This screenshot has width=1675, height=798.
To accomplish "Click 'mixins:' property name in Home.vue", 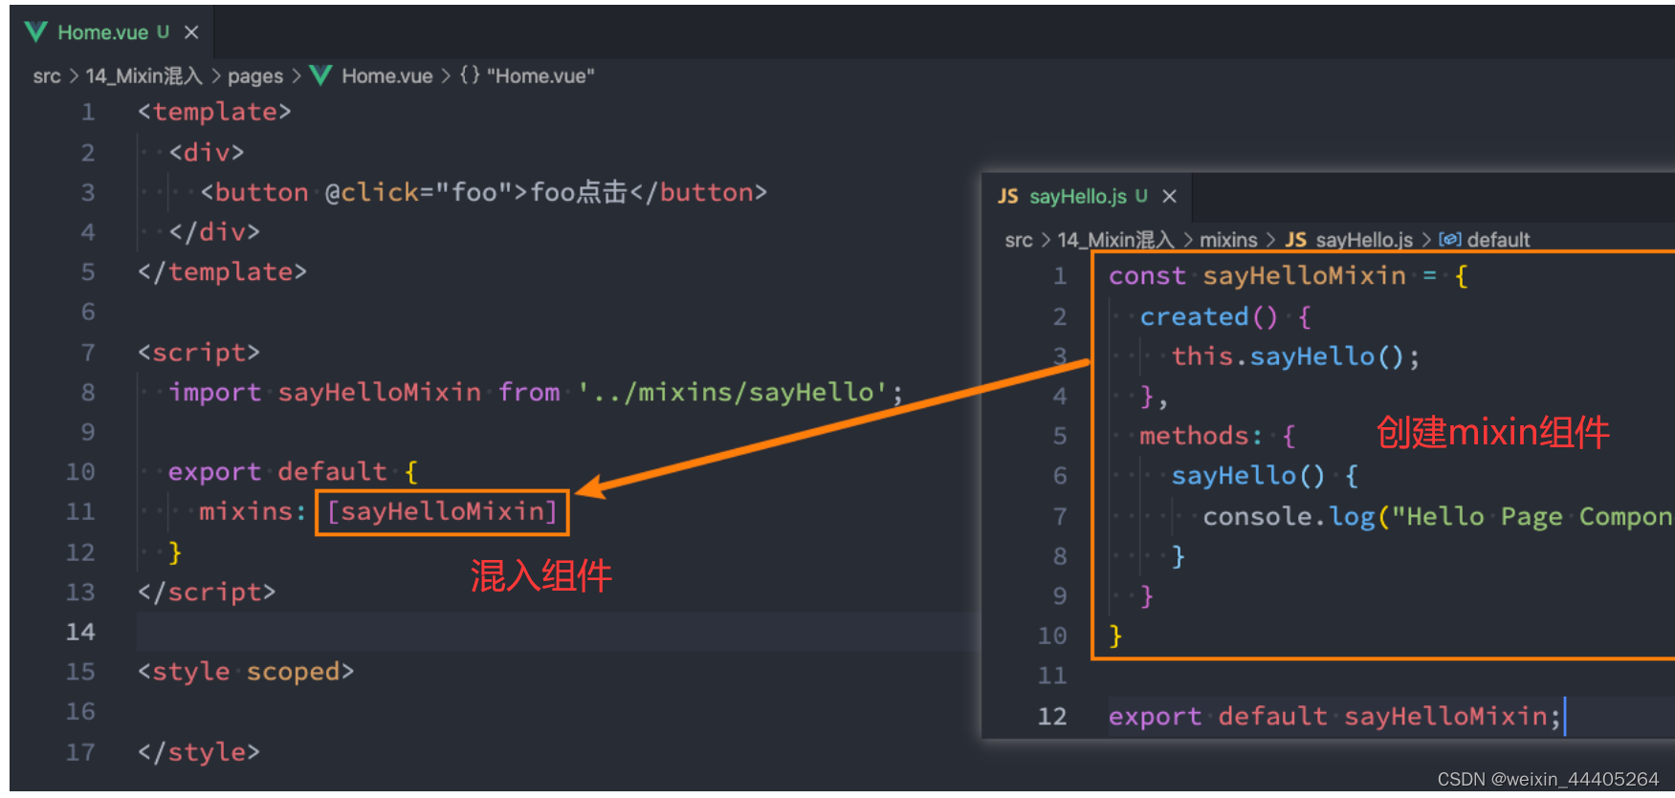I will (253, 512).
